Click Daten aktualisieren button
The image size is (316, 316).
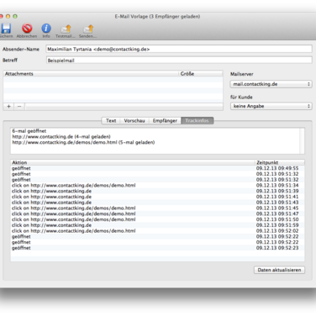tap(279, 270)
